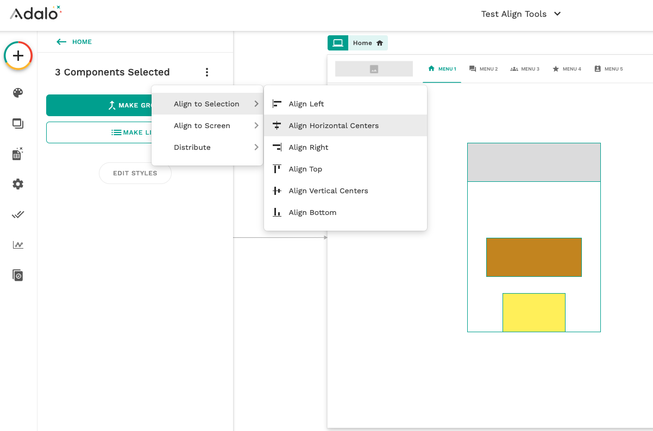Open the Analytics chart icon

coord(18,245)
